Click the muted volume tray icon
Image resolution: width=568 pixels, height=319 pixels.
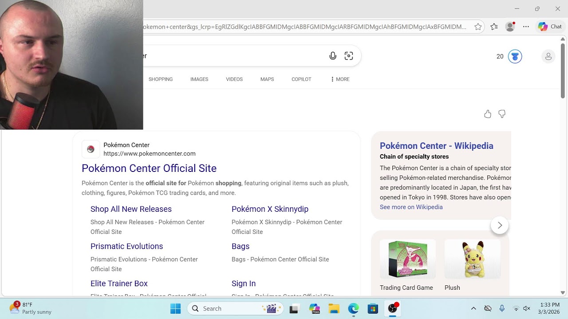pyautogui.click(x=527, y=308)
